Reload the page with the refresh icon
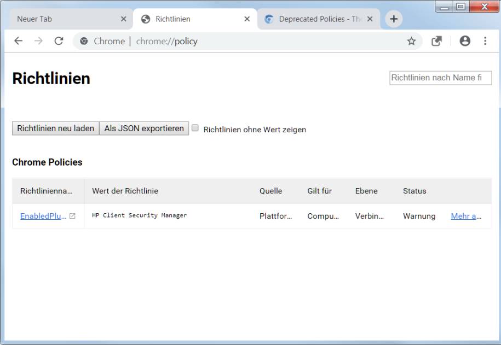Screen dimensions: 501x345 (x=59, y=41)
